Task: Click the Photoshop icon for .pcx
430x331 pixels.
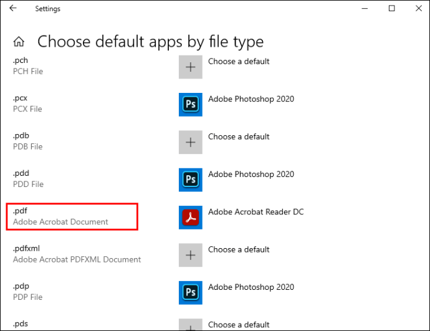Action: [x=191, y=105]
